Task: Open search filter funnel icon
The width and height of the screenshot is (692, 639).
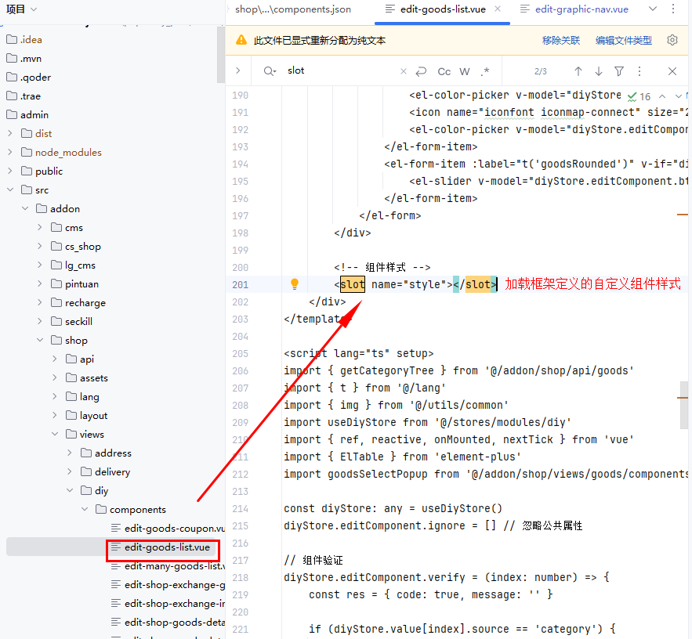Action: [x=619, y=71]
